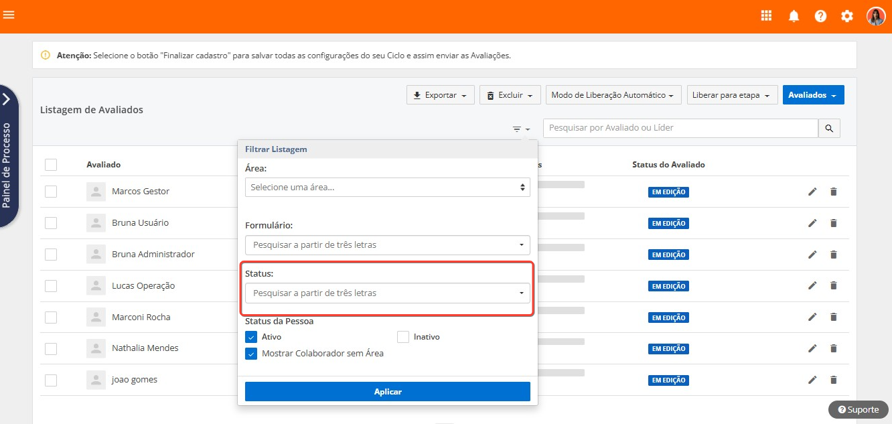Screen dimensions: 892x424
Task: Open the Exportar menu
Action: point(440,95)
